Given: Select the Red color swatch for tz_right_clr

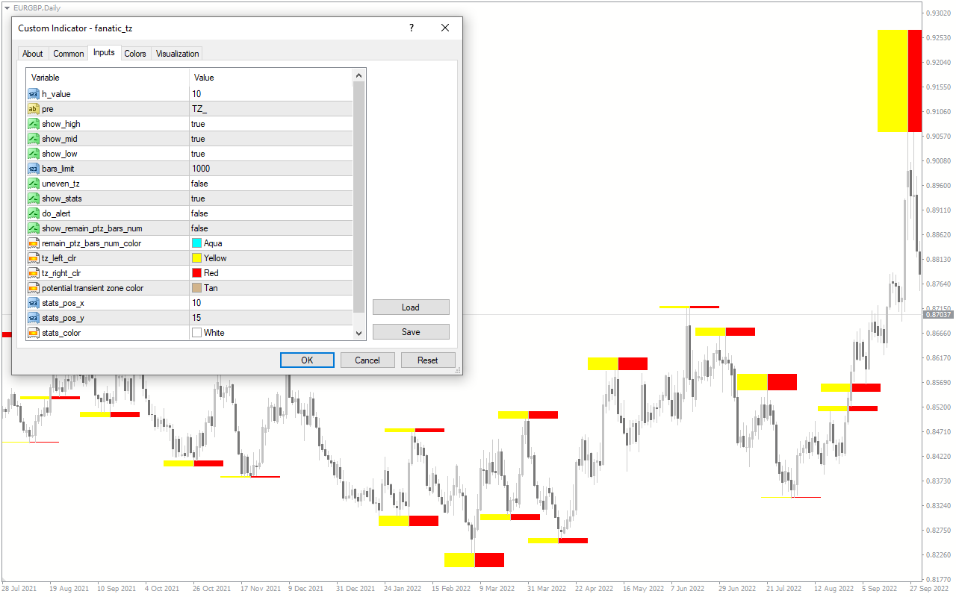Looking at the screenshot, I should pyautogui.click(x=197, y=273).
